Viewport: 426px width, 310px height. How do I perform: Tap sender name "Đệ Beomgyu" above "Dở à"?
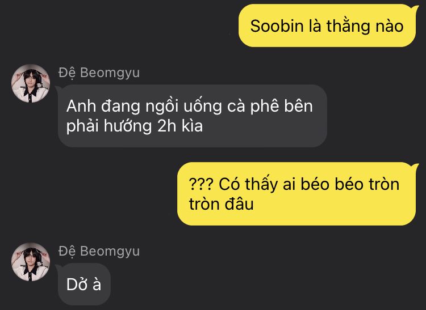[x=99, y=251]
